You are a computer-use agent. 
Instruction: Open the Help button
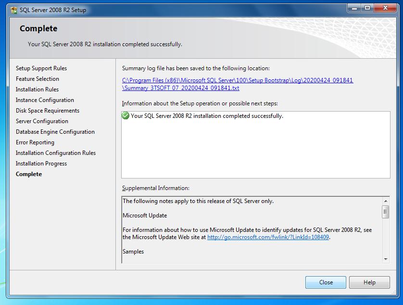click(369, 282)
